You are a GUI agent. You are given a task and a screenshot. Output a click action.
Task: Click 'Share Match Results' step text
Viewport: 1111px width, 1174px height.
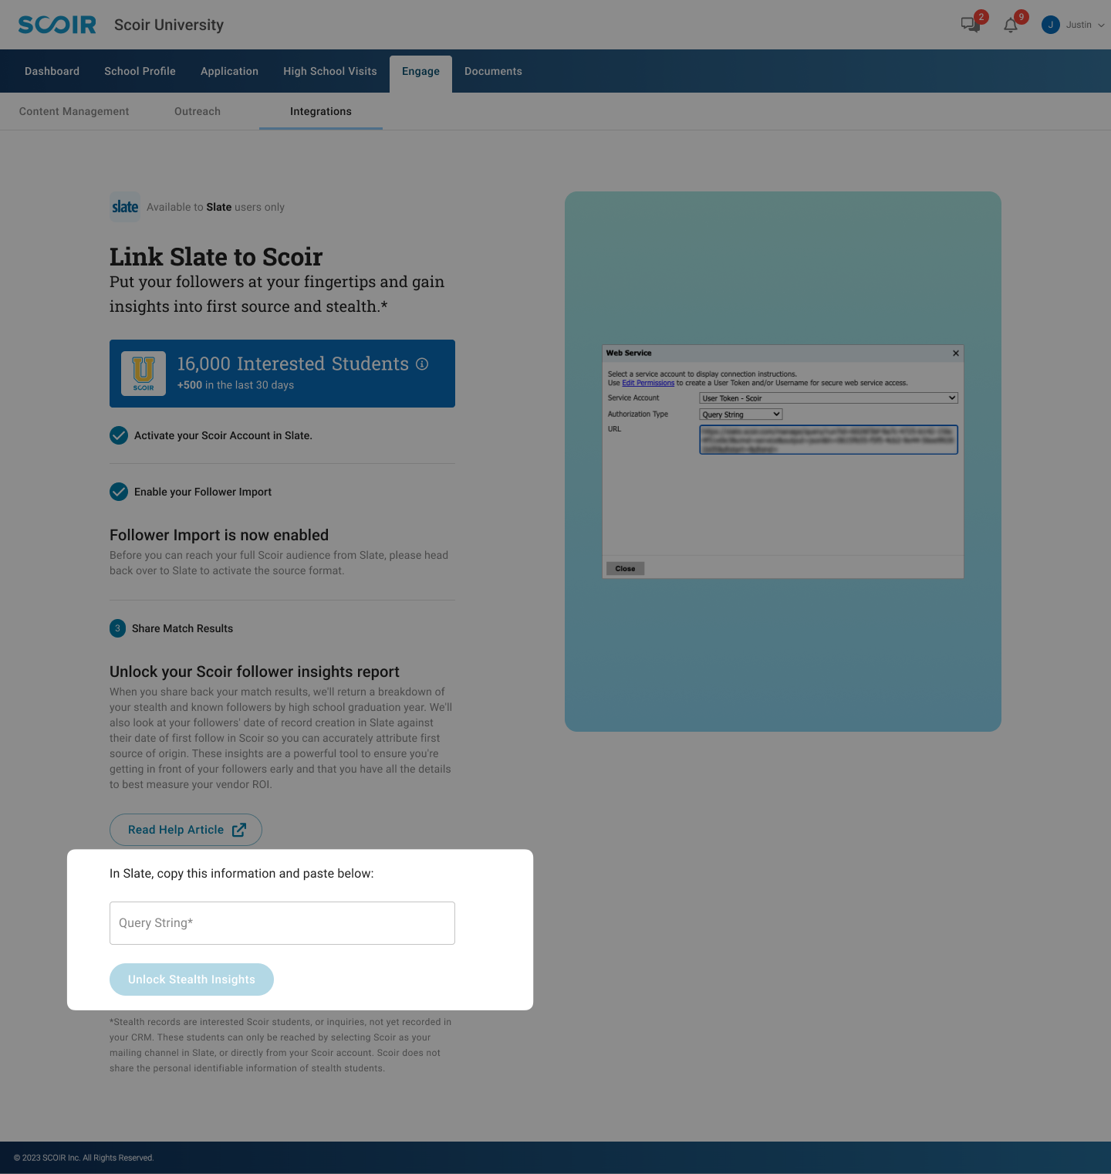pyautogui.click(x=182, y=628)
